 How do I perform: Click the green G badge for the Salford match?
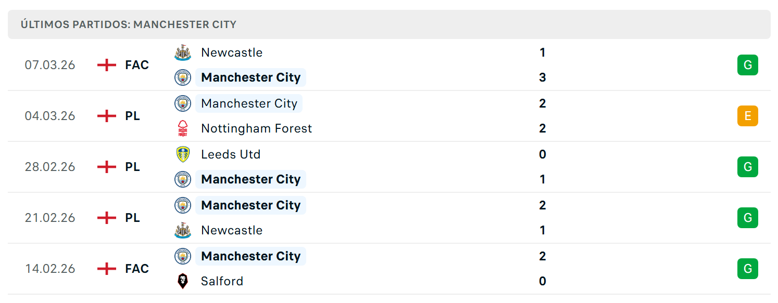pos(748,269)
